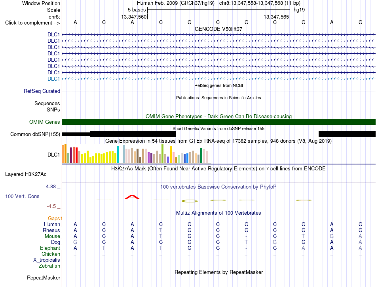Click the GTEx Gene Expression track title
376x287 pixels.
tap(218, 141)
